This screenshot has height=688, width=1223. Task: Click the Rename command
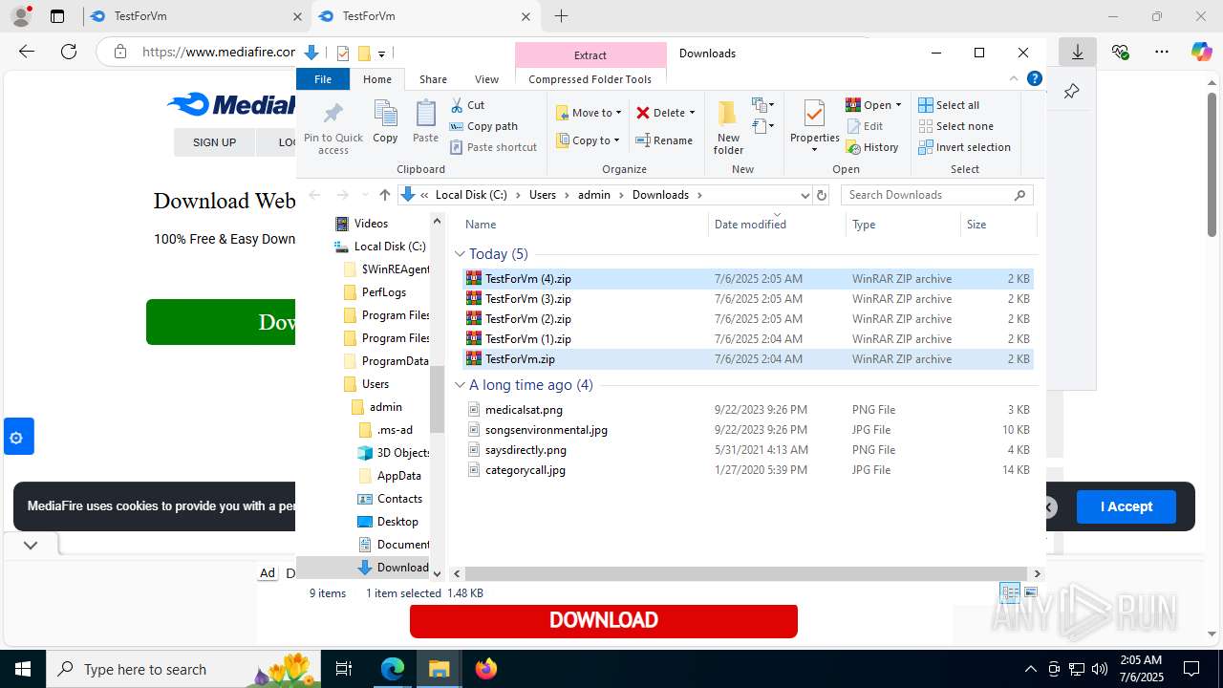click(665, 140)
